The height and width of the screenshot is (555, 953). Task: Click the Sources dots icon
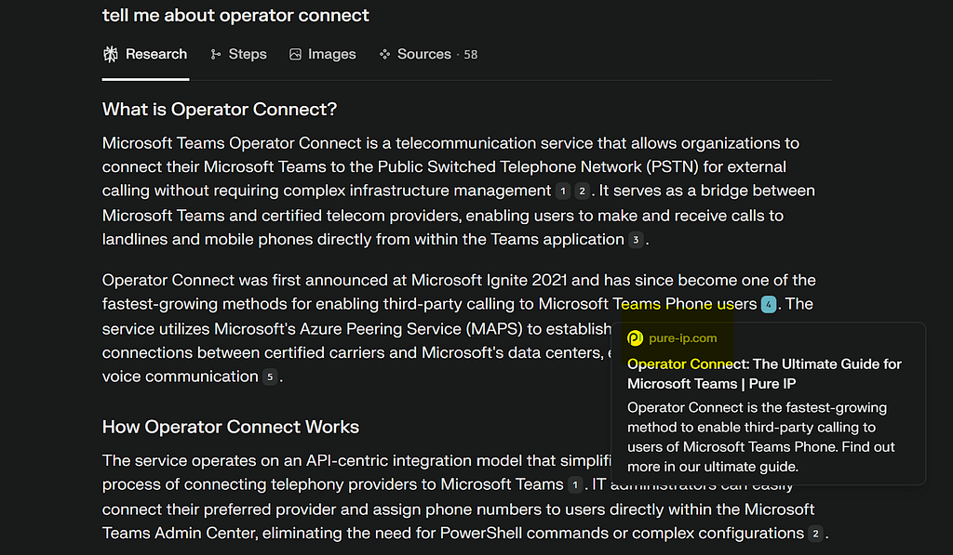[384, 55]
